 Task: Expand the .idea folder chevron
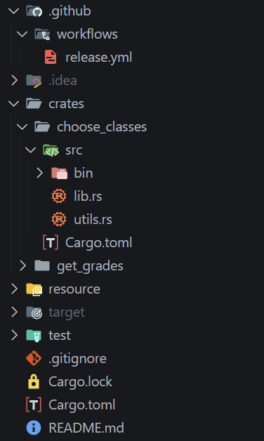[x=14, y=81]
